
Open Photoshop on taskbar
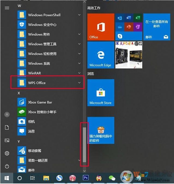pyautogui.click(x=86, y=178)
